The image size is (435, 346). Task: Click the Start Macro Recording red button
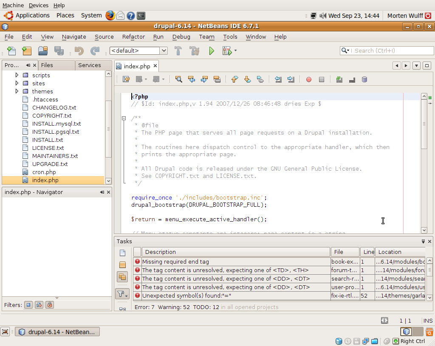tap(309, 80)
